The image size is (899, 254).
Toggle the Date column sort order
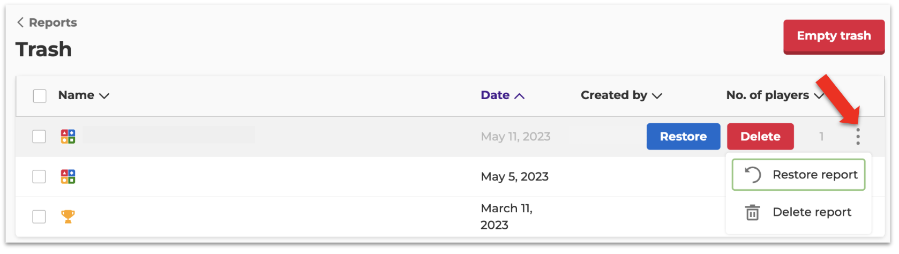click(x=503, y=95)
